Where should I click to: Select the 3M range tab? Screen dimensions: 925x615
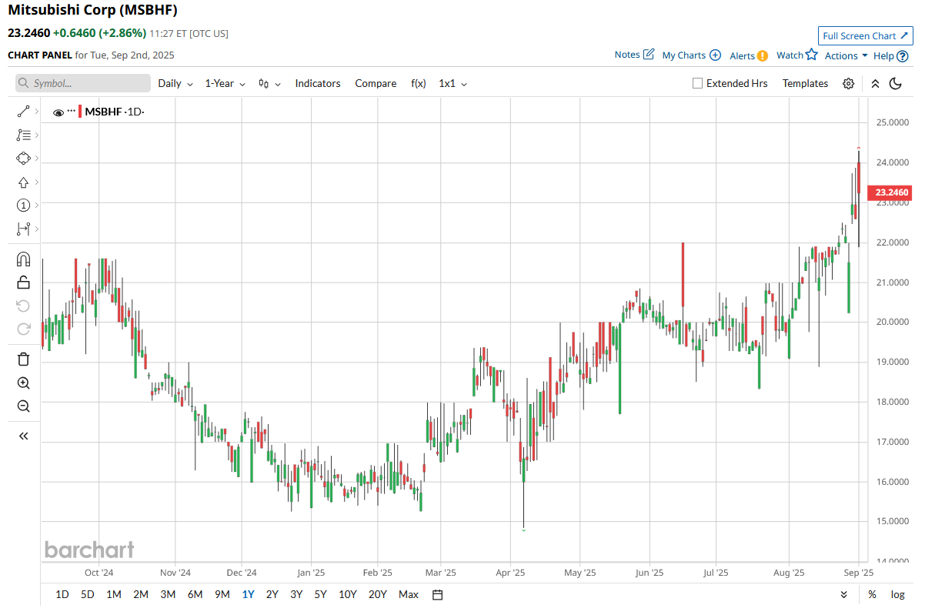[168, 594]
